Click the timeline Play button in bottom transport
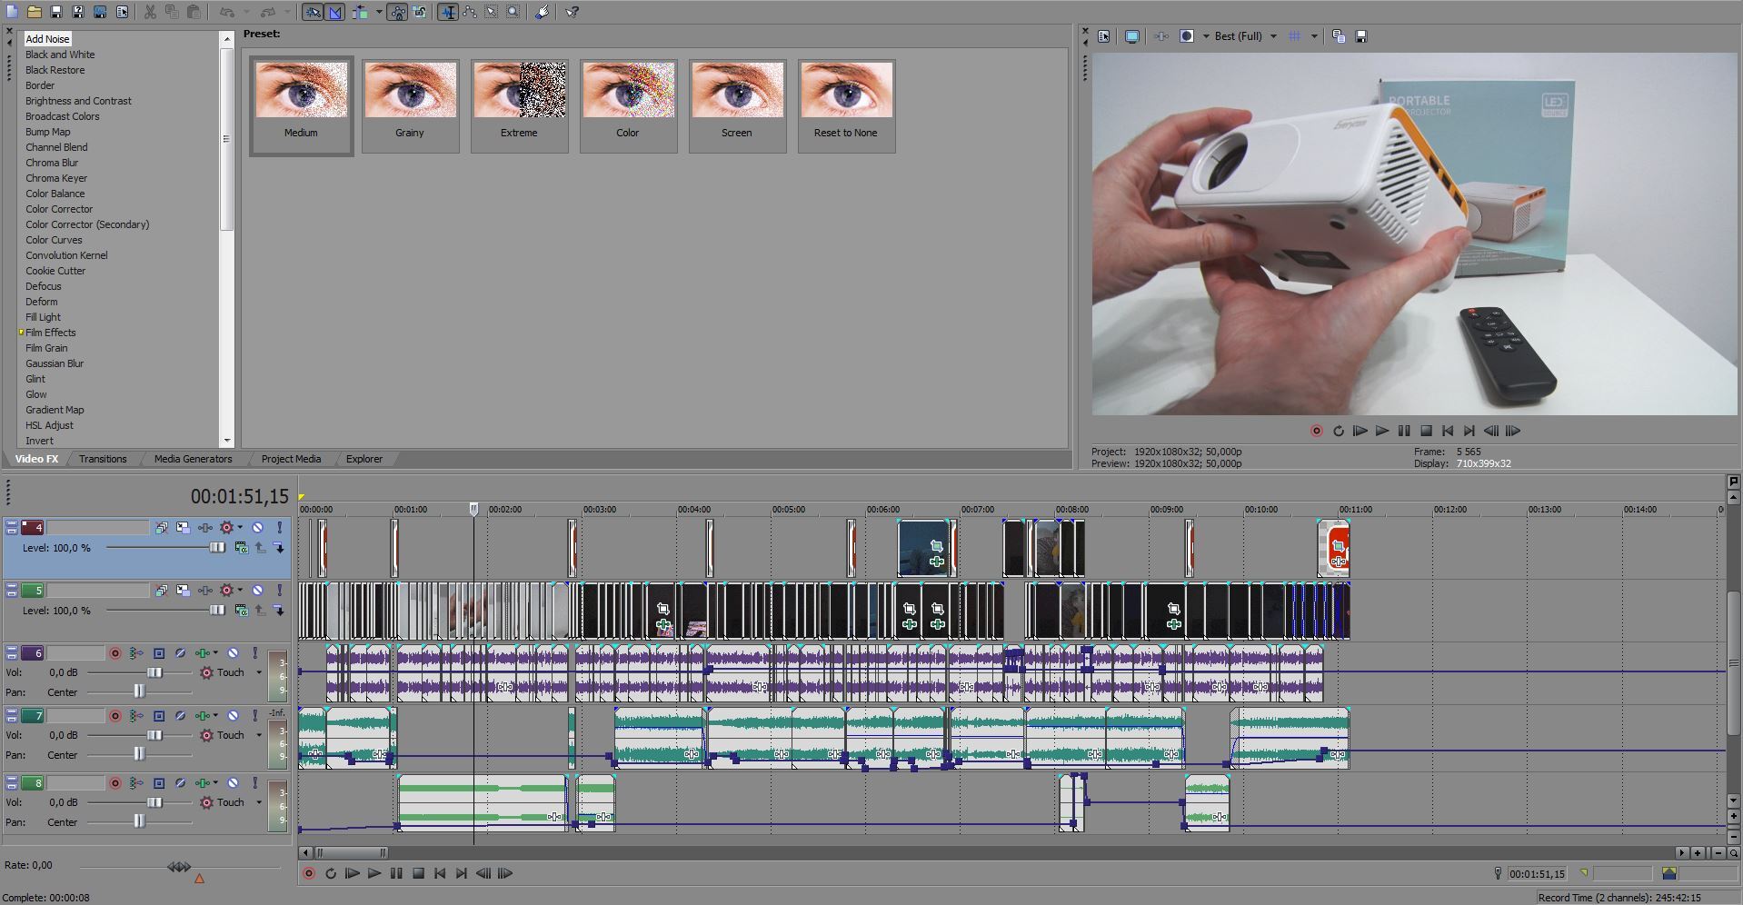Viewport: 1743px width, 905px height. 374,873
